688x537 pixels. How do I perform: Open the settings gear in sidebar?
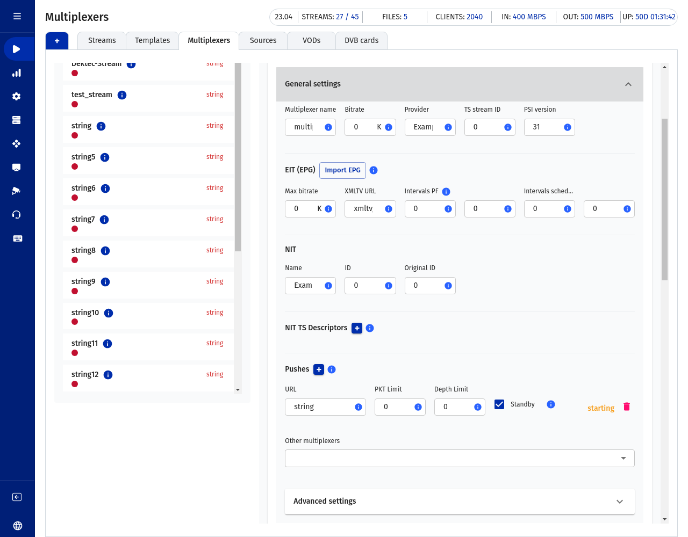pos(17,97)
